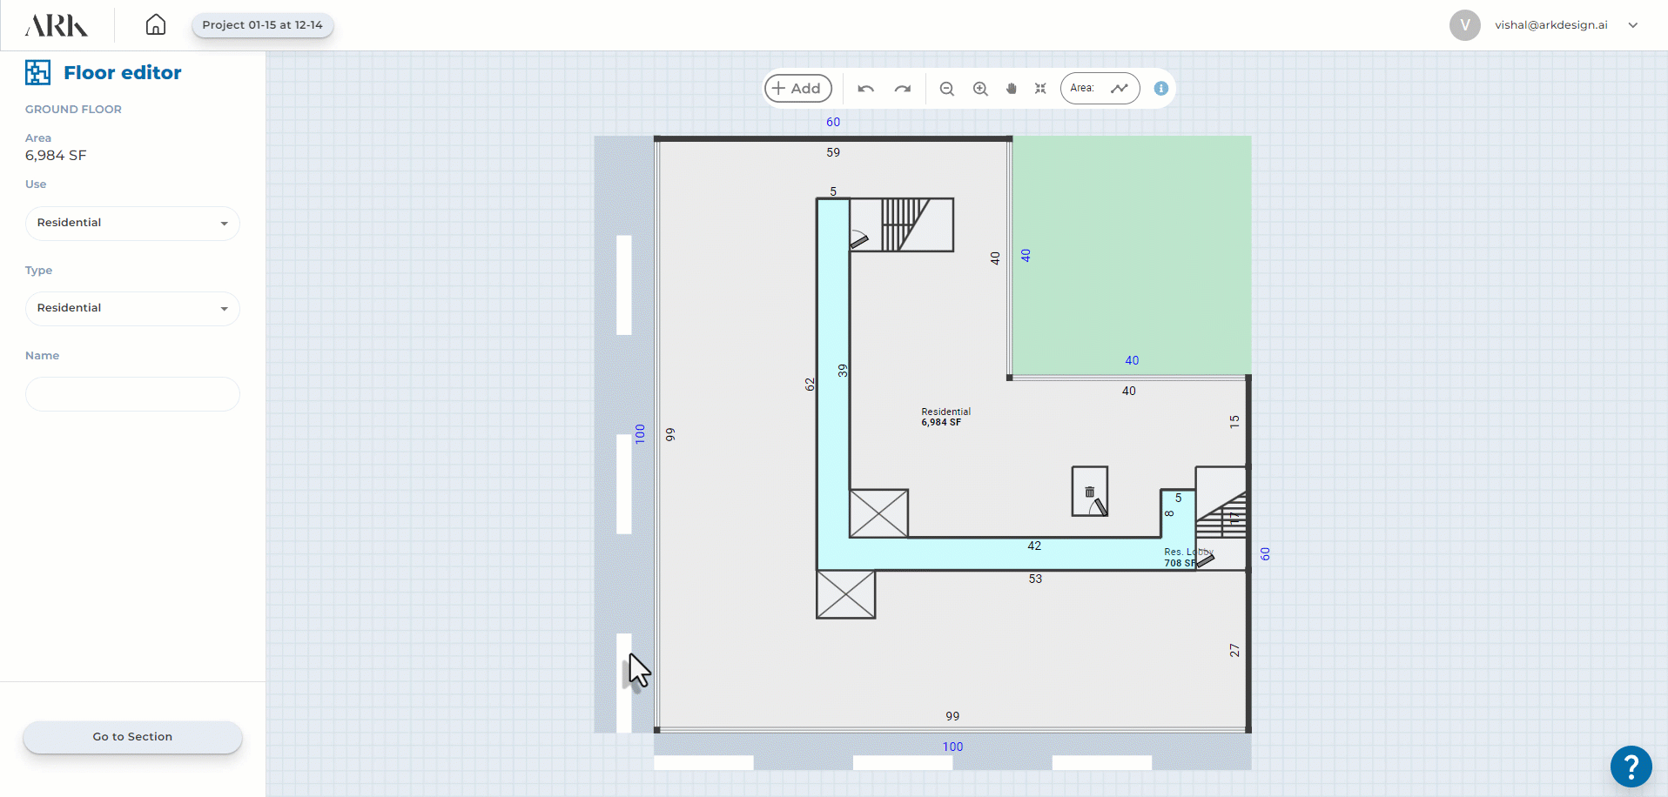
Task: Open the Use dropdown set to Residential
Action: (132, 224)
